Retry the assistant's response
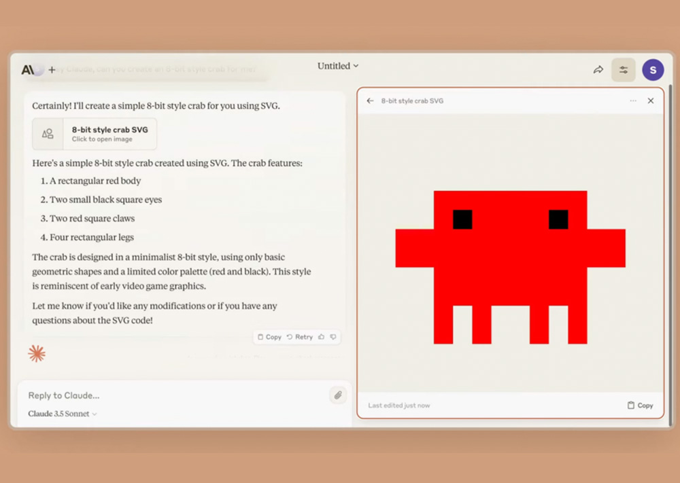 click(300, 337)
